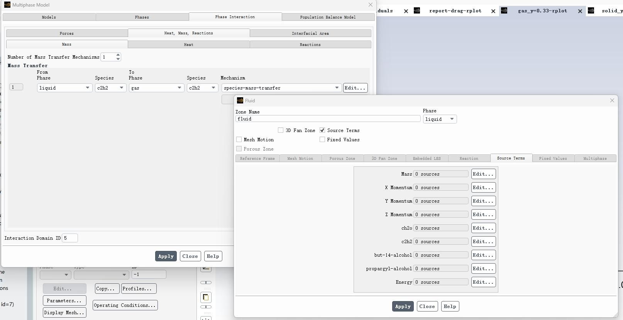
Task: Click the overlapping-windows icon in the vertical toolbar
Action: (206, 297)
